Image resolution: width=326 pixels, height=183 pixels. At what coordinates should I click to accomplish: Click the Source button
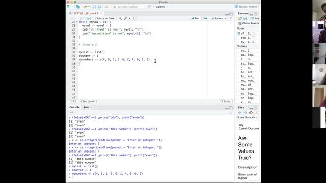pyautogui.click(x=218, y=18)
